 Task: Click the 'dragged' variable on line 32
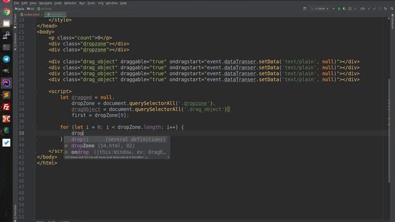(81, 97)
